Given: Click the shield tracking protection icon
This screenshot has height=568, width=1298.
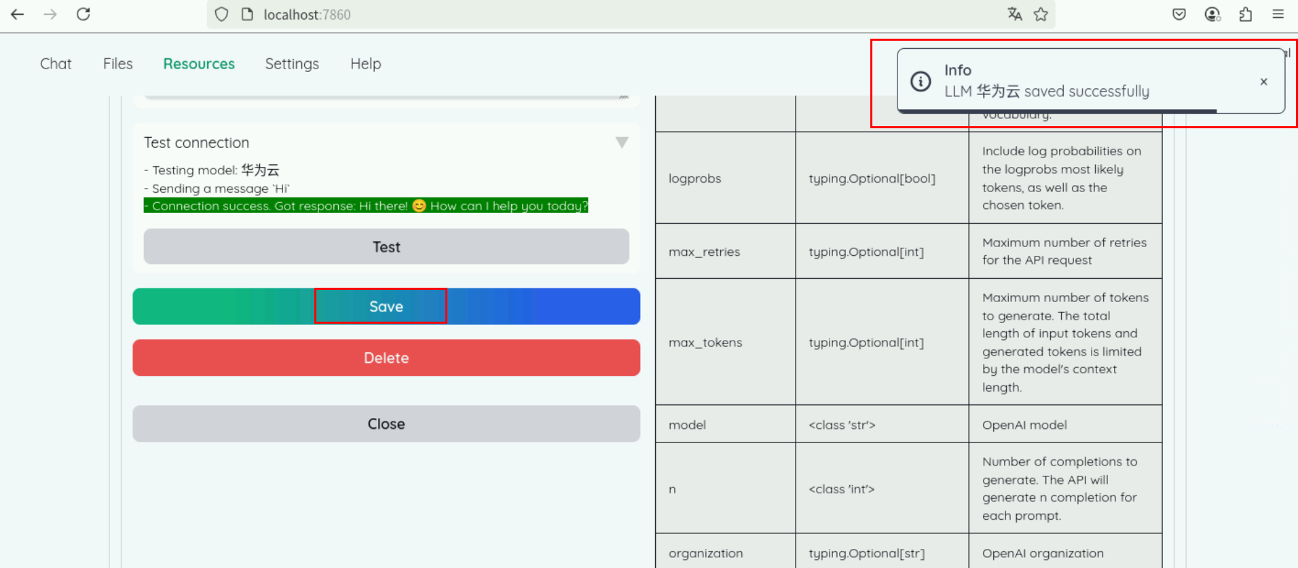Looking at the screenshot, I should [221, 14].
